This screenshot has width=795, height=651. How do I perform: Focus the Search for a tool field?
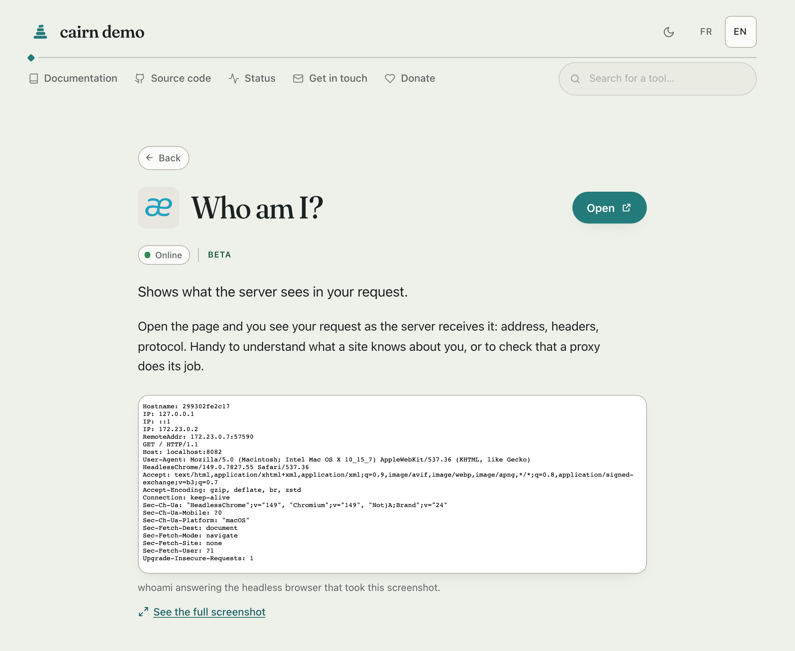pyautogui.click(x=658, y=79)
